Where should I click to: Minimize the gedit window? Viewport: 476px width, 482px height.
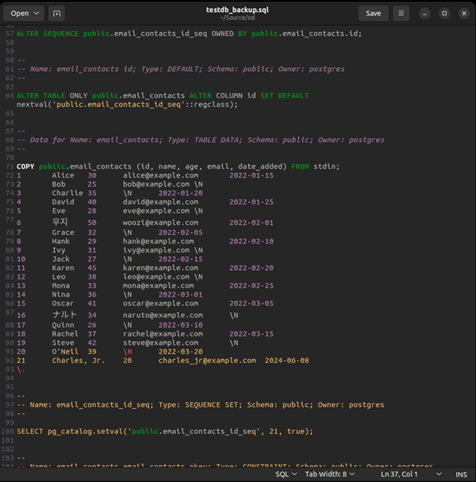click(x=426, y=13)
